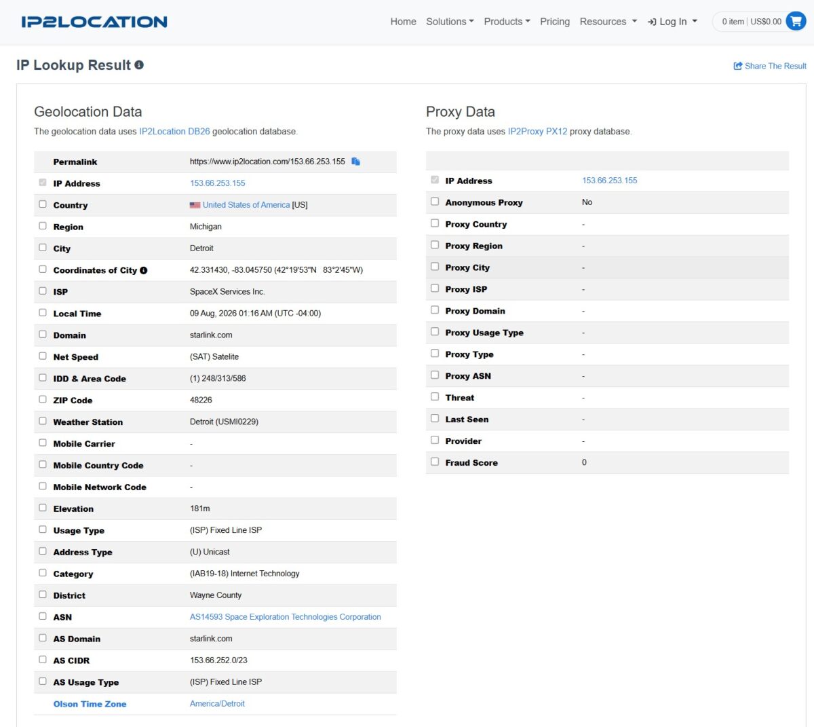Viewport: 814px width, 727px height.
Task: Click the United States flag icon
Action: click(195, 205)
